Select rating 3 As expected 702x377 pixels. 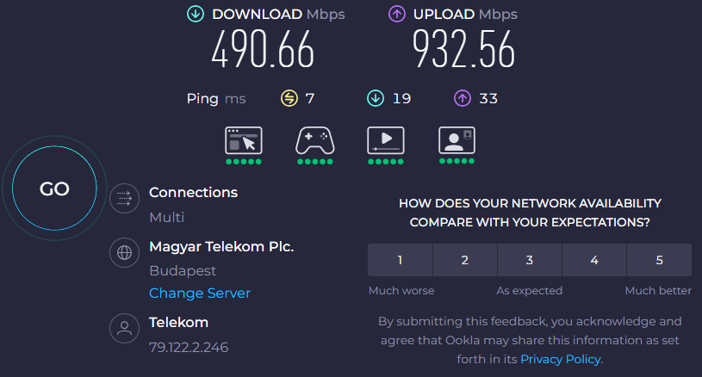530,260
